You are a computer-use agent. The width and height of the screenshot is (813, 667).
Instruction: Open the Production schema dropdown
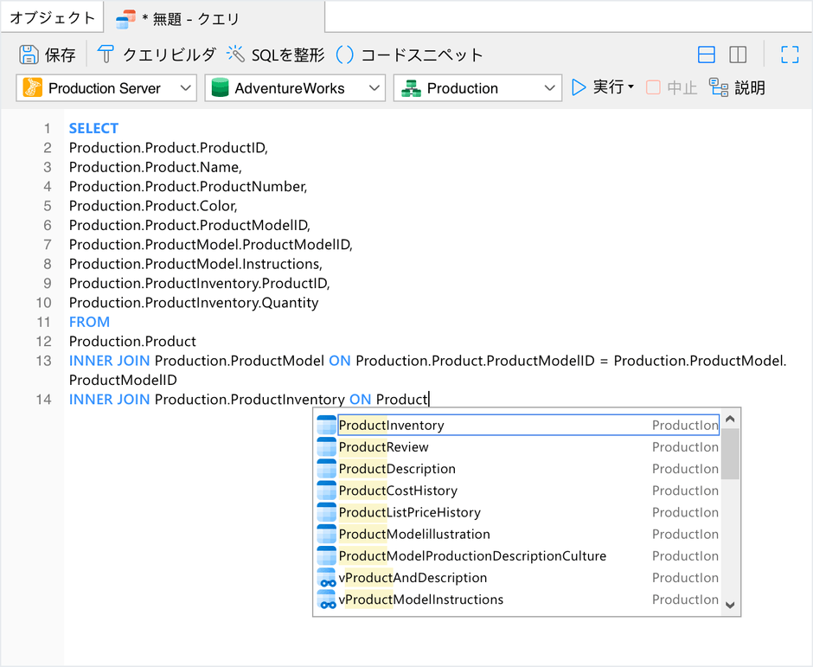pyautogui.click(x=477, y=88)
